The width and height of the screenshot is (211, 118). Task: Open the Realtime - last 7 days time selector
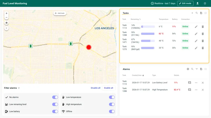[x=163, y=3]
